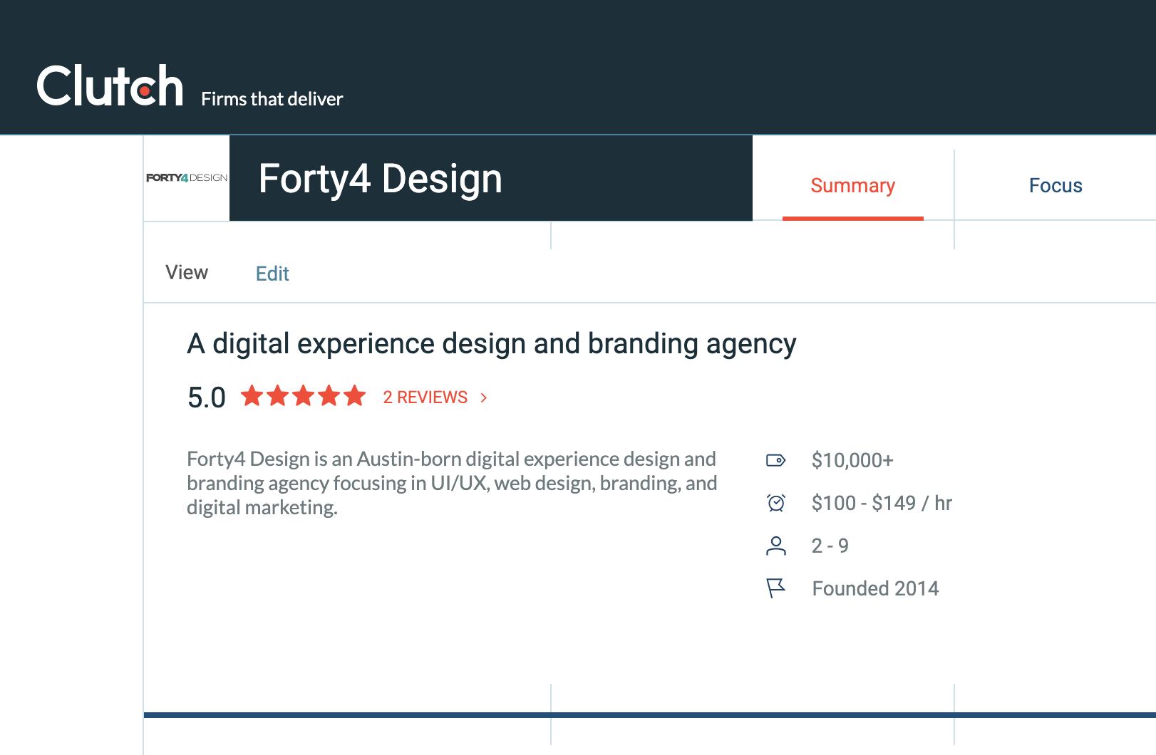Click the five-star rating icons

click(x=304, y=395)
